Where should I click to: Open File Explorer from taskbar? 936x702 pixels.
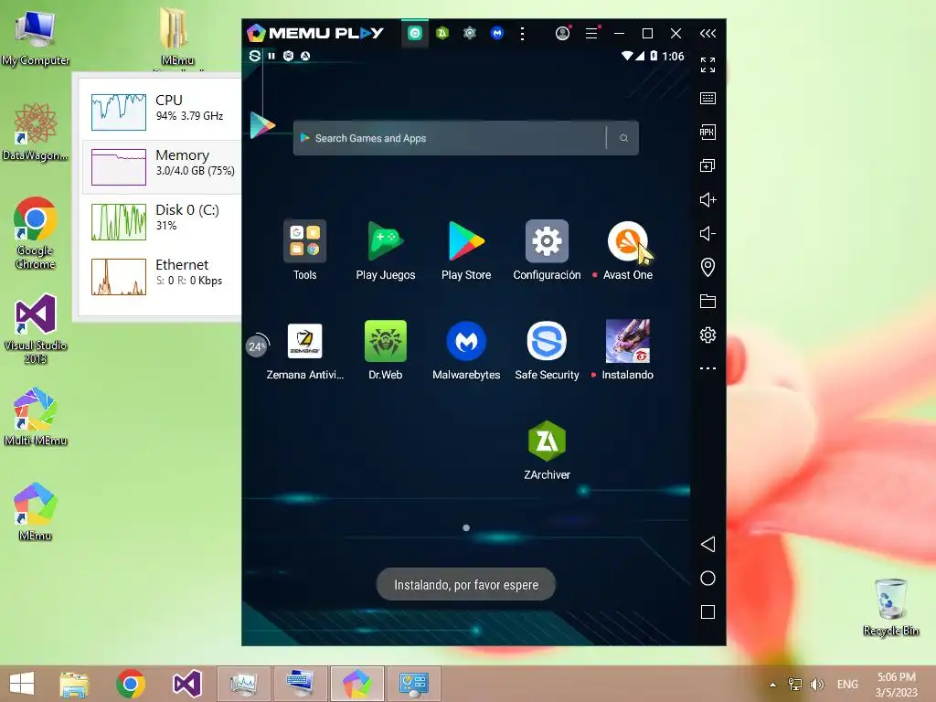point(74,684)
